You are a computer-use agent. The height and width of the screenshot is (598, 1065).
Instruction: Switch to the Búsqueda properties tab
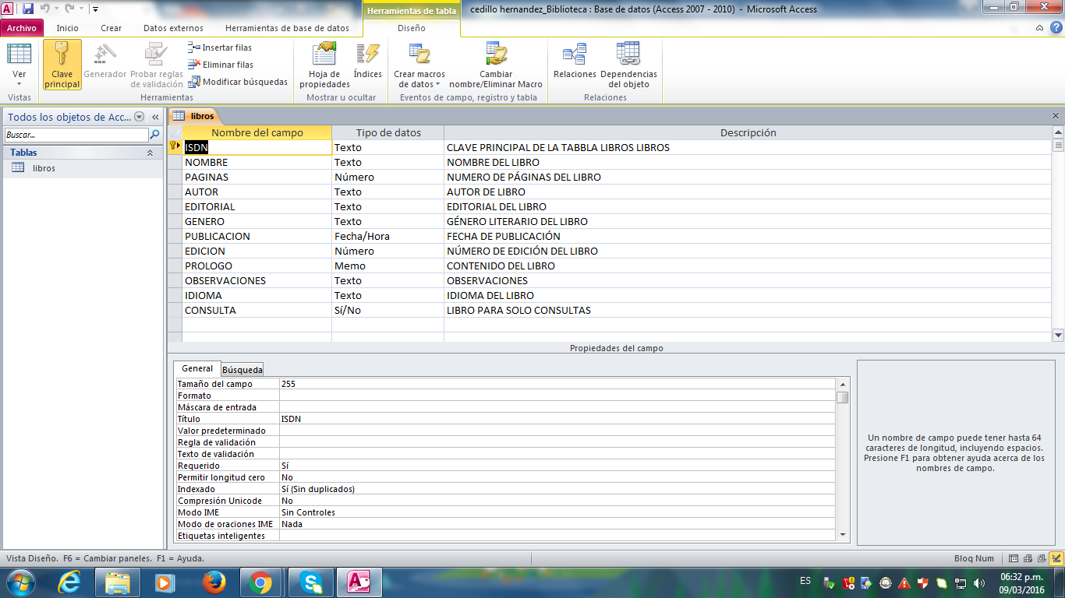pos(242,370)
